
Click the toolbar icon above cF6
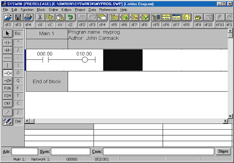[x=166, y=17]
